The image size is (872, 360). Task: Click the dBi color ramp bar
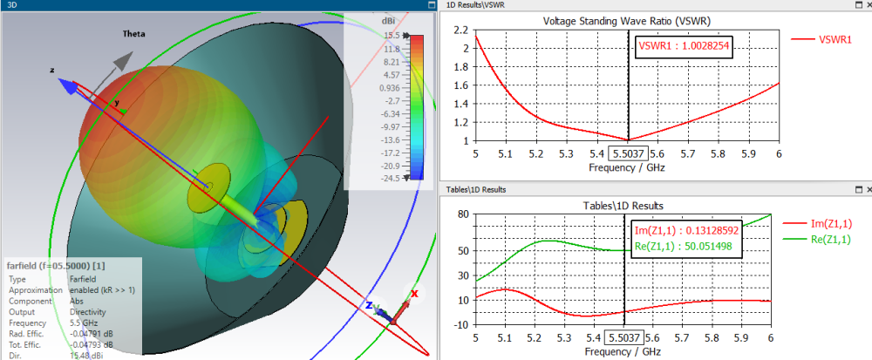point(417,106)
